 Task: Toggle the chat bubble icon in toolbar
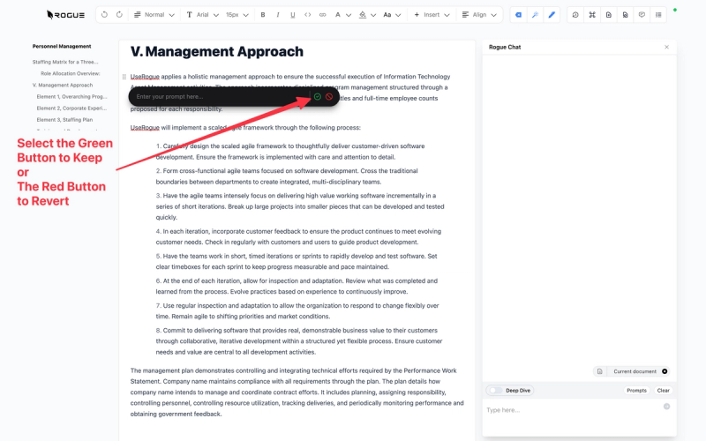coord(642,15)
